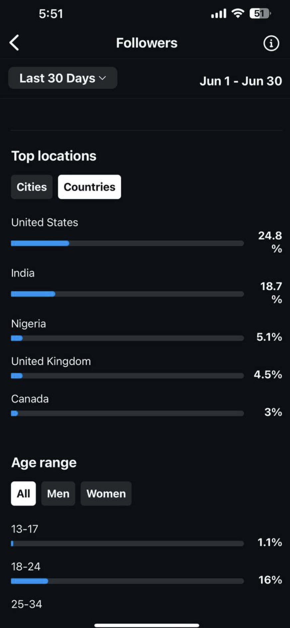This screenshot has width=290, height=628.
Task: Tap the 18-24 age range bar
Action: [127, 581]
